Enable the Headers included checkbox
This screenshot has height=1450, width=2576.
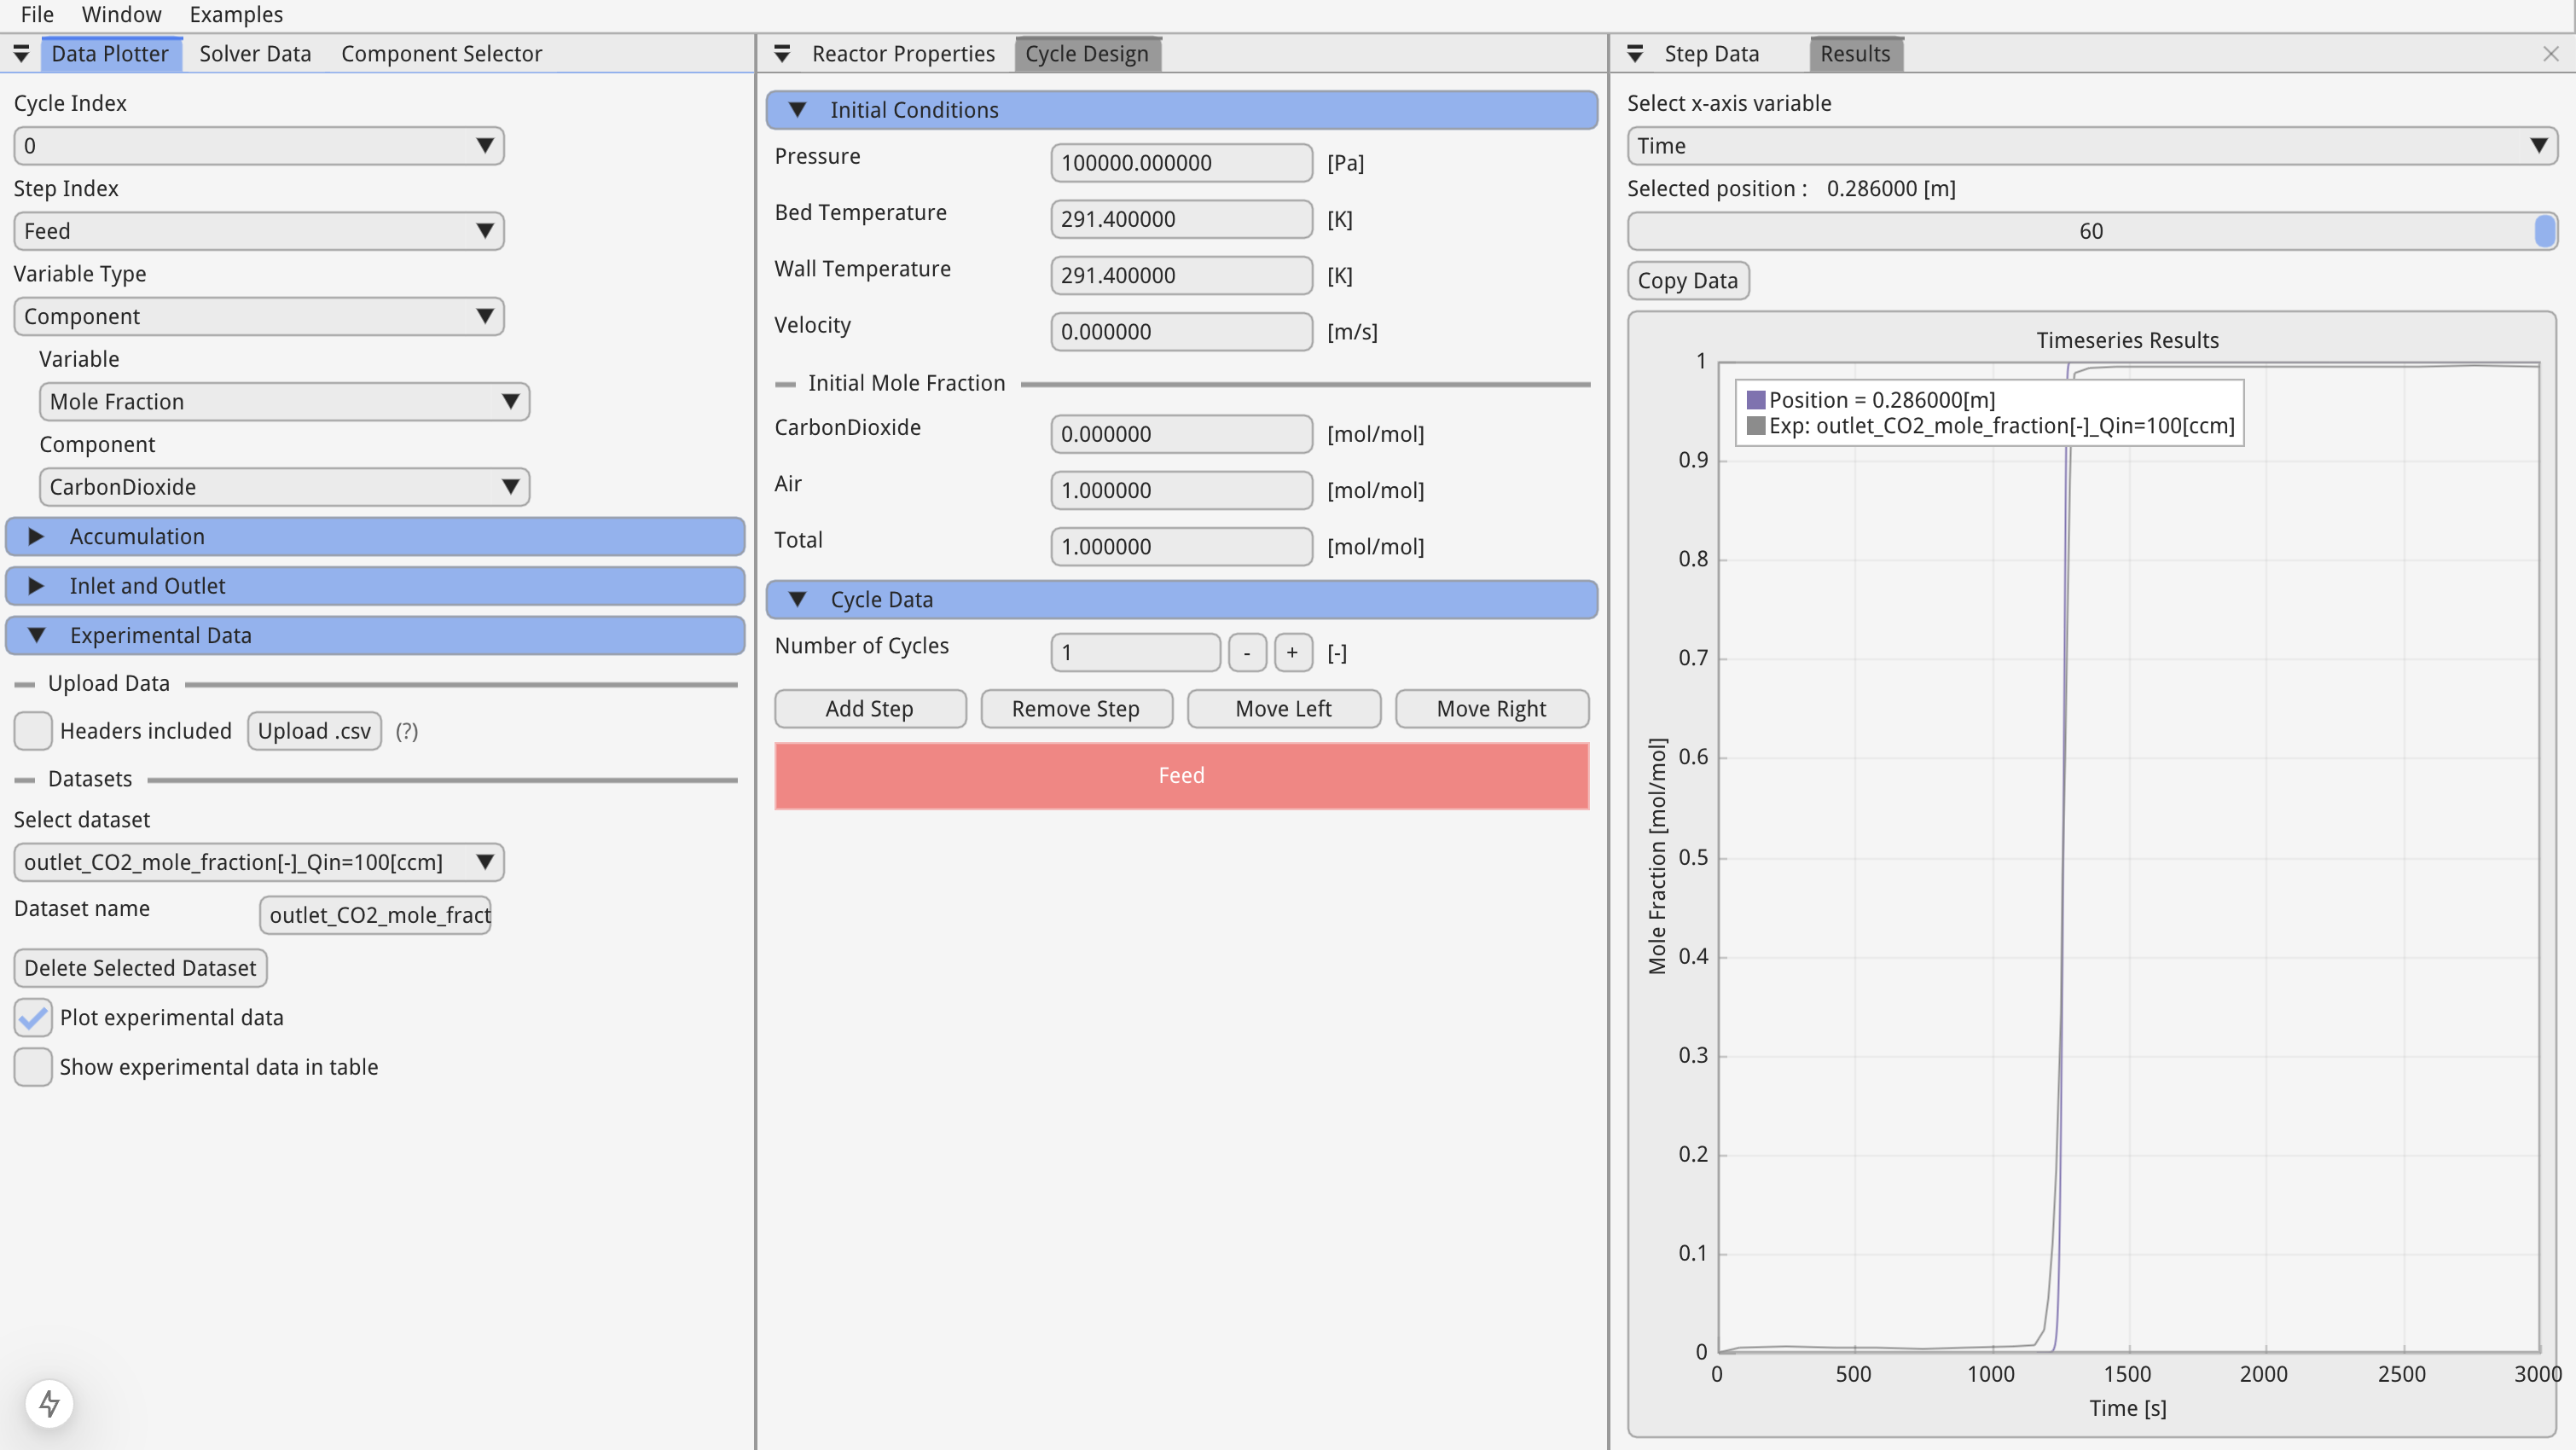point(33,731)
